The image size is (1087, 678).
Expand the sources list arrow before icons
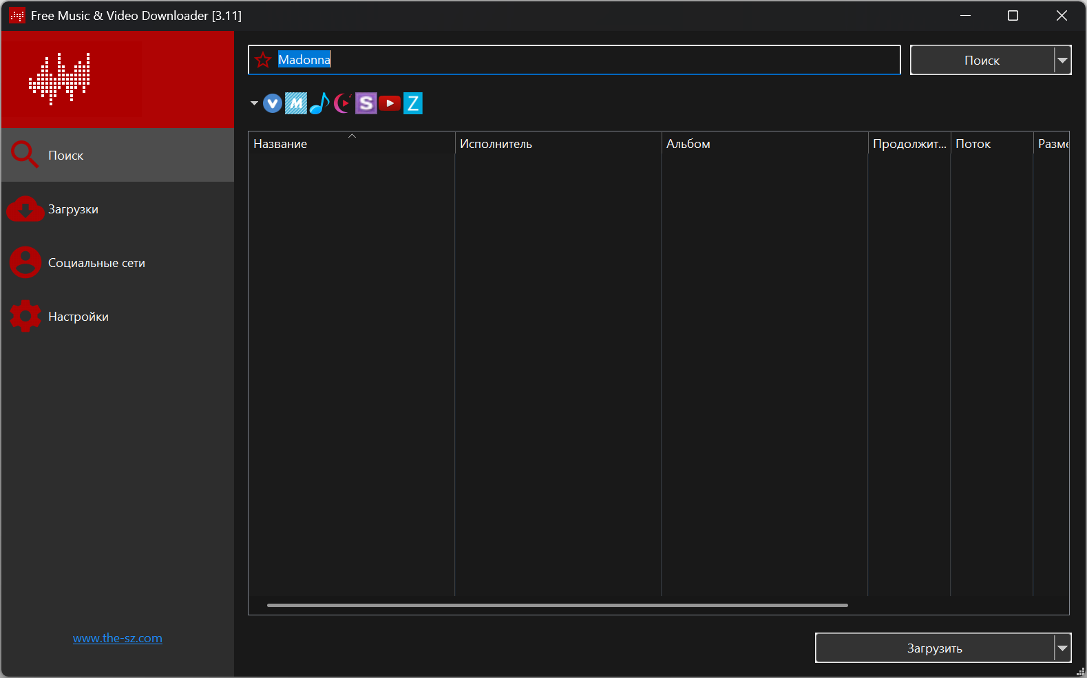[x=254, y=103]
